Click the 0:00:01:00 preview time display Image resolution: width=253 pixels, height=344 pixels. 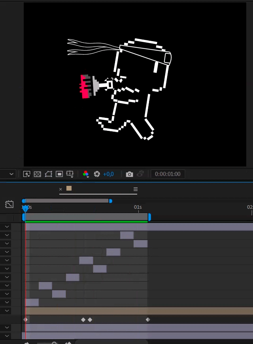pos(168,174)
